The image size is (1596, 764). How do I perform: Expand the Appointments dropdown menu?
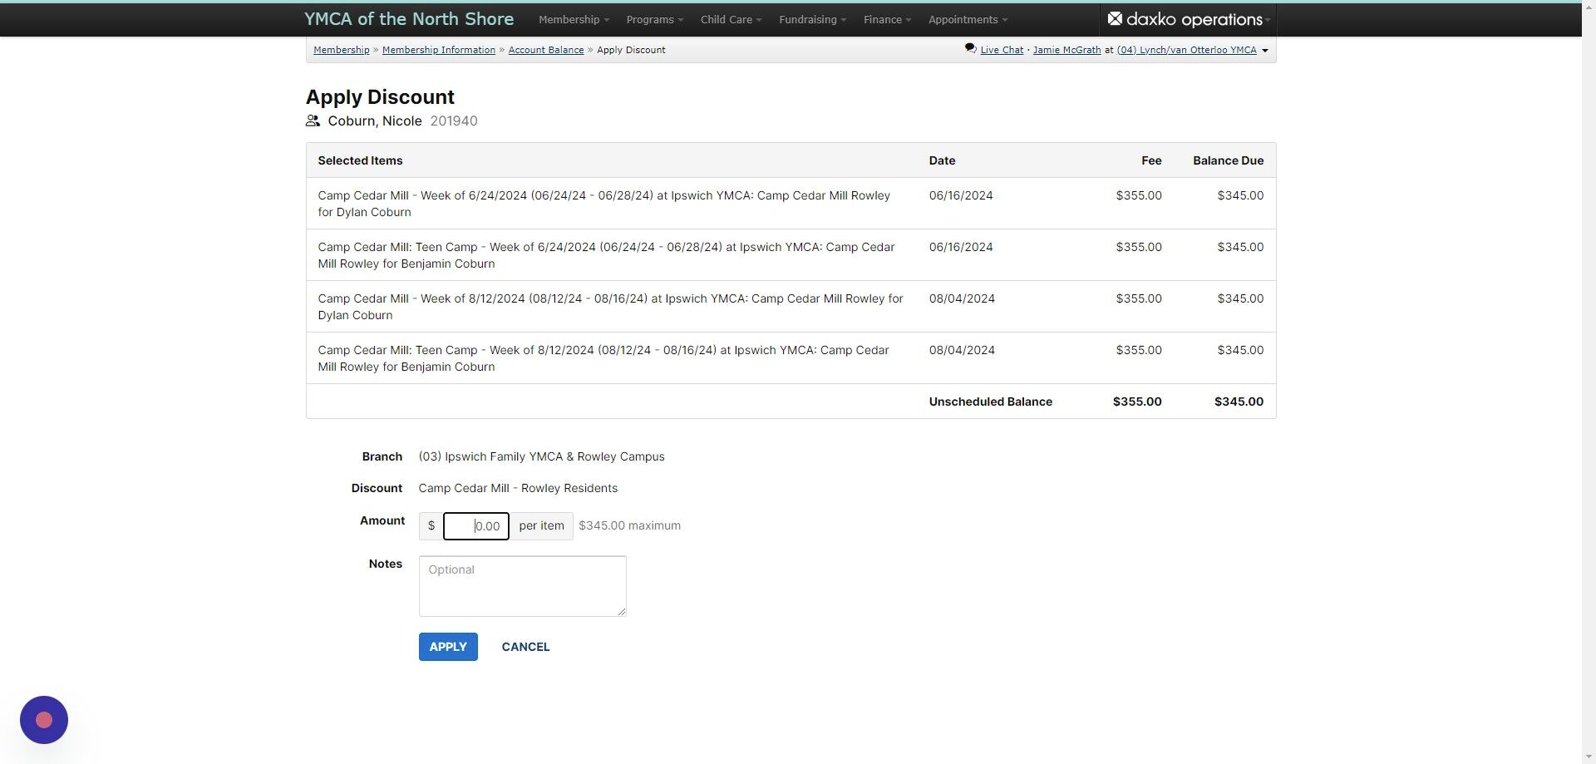point(968,19)
